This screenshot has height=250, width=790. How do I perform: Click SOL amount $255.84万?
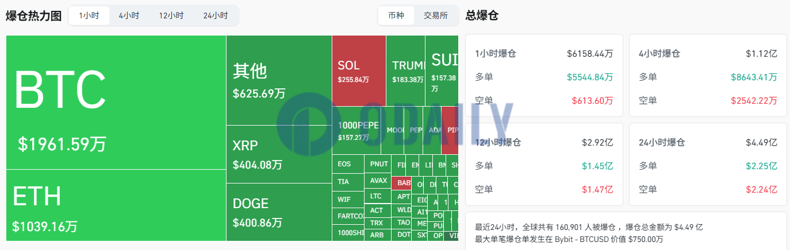click(x=354, y=80)
